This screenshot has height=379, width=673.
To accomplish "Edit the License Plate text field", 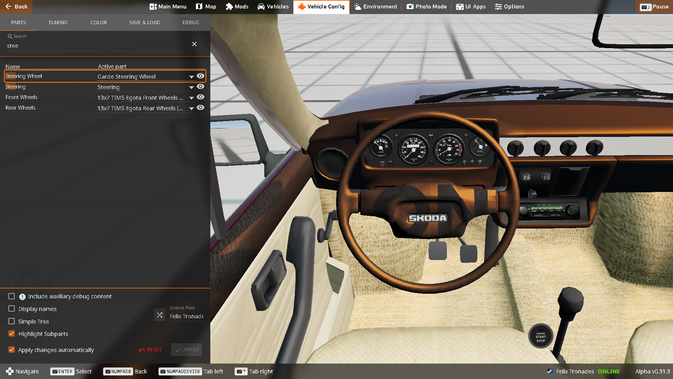I will pos(186,316).
